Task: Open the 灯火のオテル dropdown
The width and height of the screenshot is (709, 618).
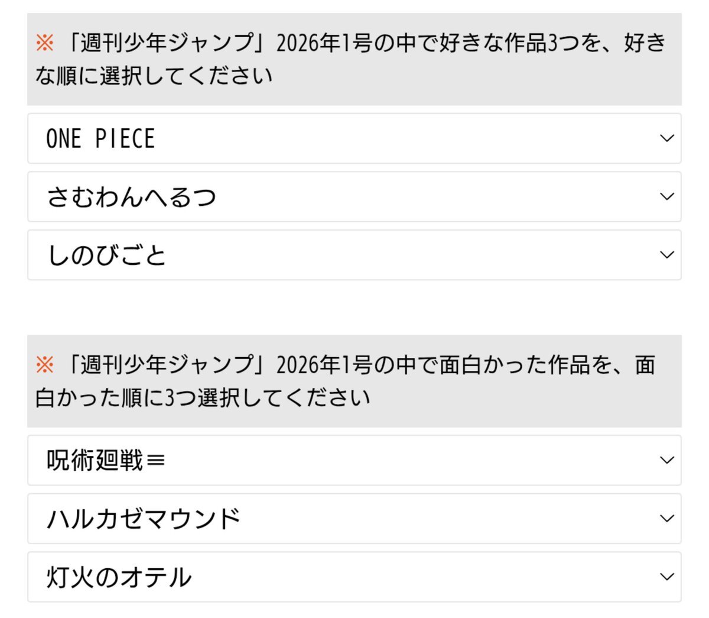Action: tap(353, 577)
